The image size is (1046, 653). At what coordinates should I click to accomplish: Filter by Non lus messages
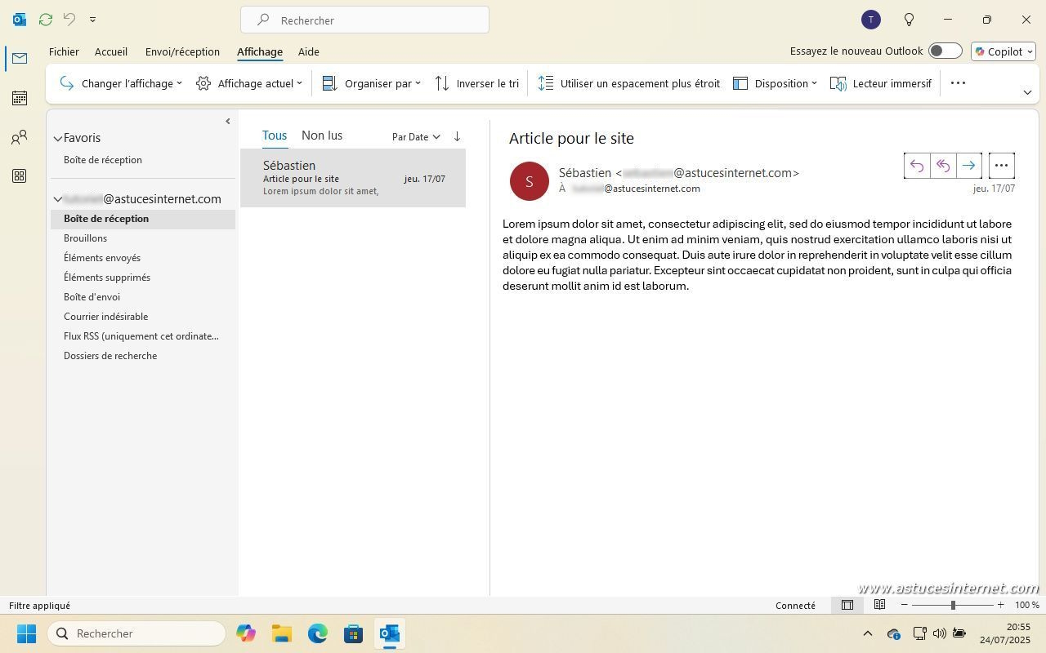pos(322,135)
